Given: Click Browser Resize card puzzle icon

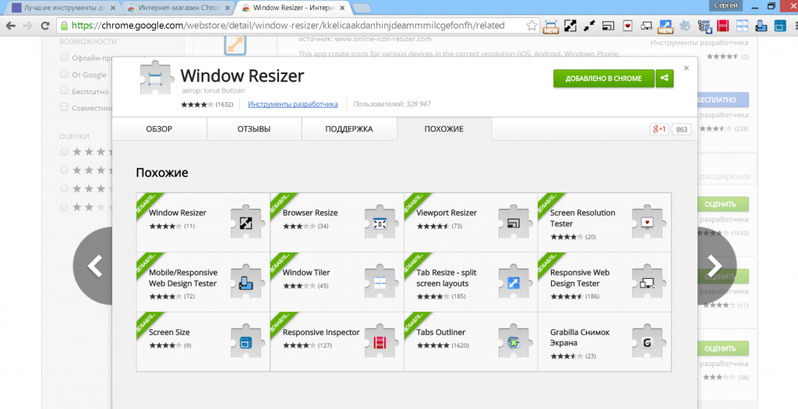Looking at the screenshot, I should pos(380,222).
